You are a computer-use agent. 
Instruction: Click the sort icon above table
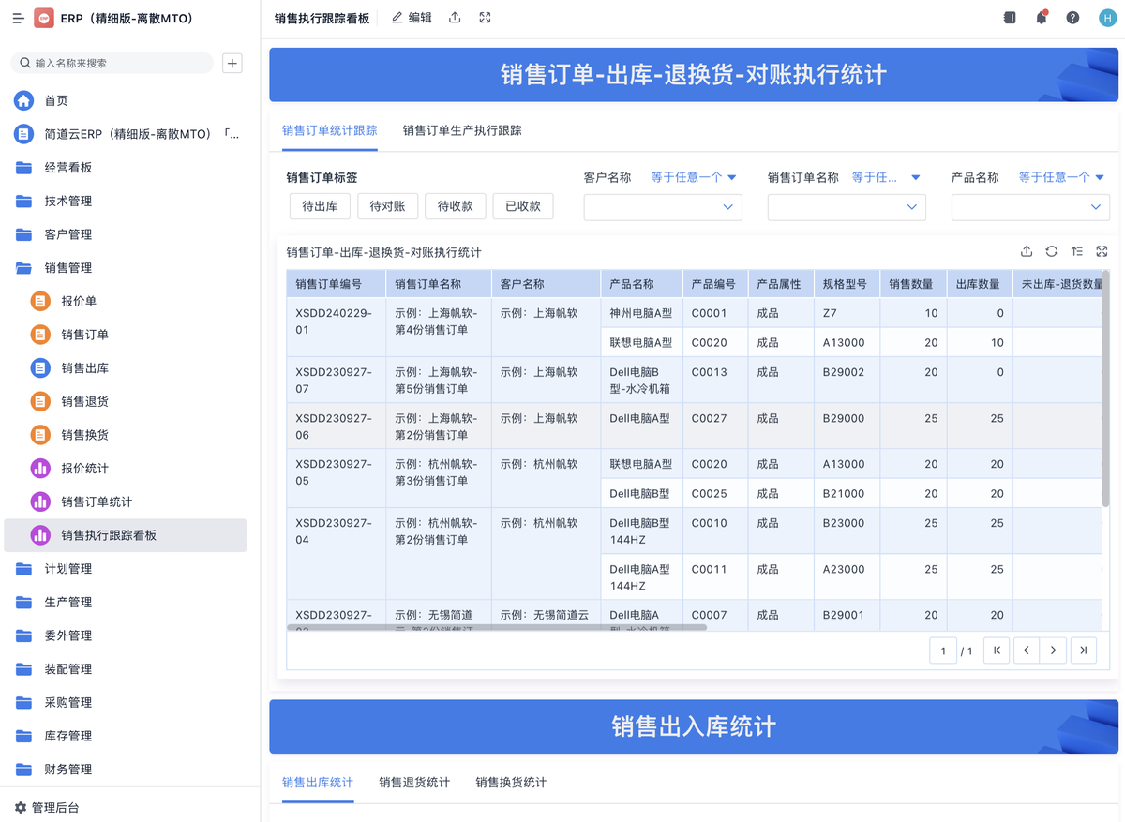[x=1077, y=251]
